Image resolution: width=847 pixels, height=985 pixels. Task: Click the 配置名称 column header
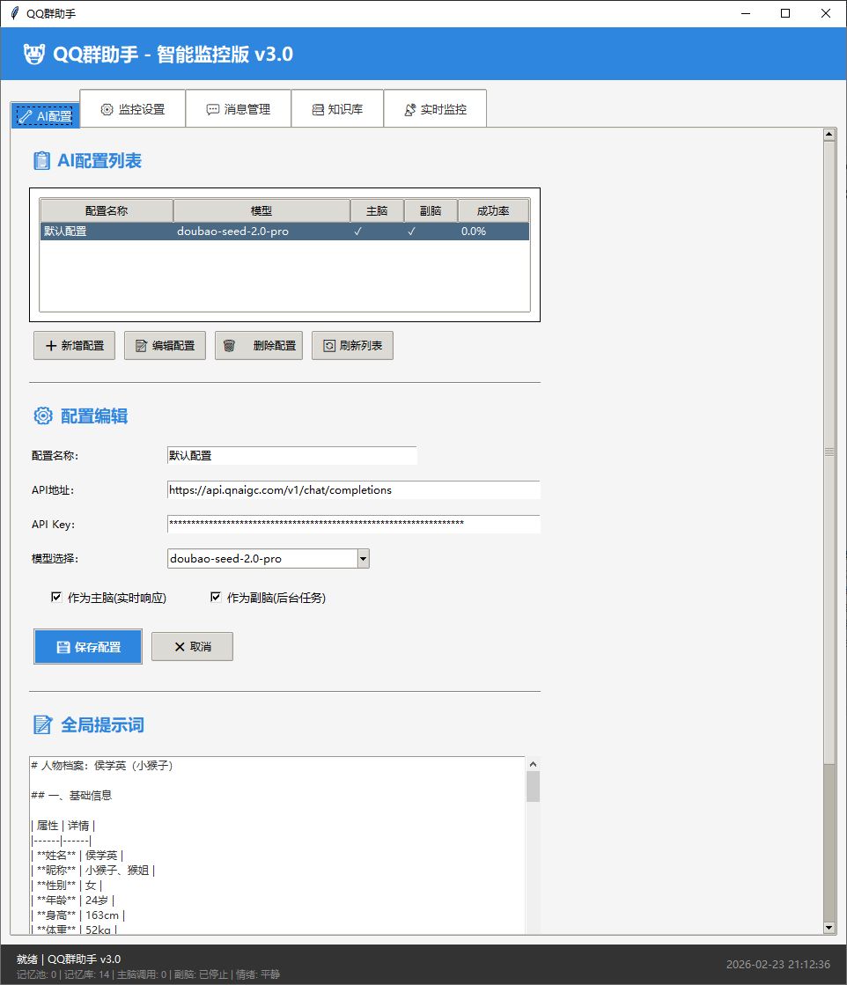107,211
